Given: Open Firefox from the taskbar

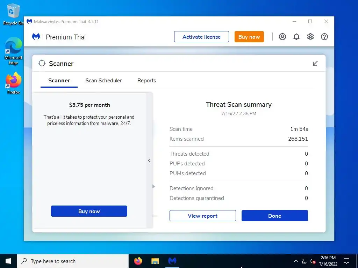Looking at the screenshot, I should coord(138,261).
